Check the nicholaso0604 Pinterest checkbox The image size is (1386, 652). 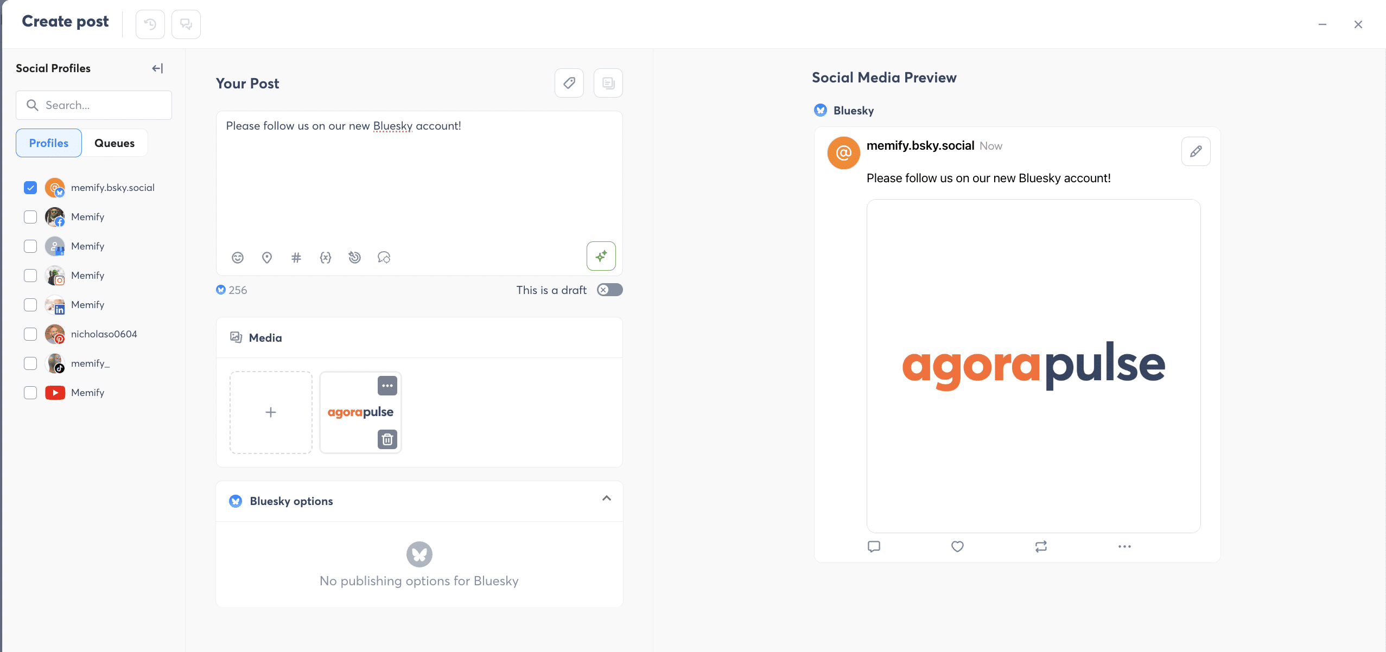pyautogui.click(x=30, y=334)
